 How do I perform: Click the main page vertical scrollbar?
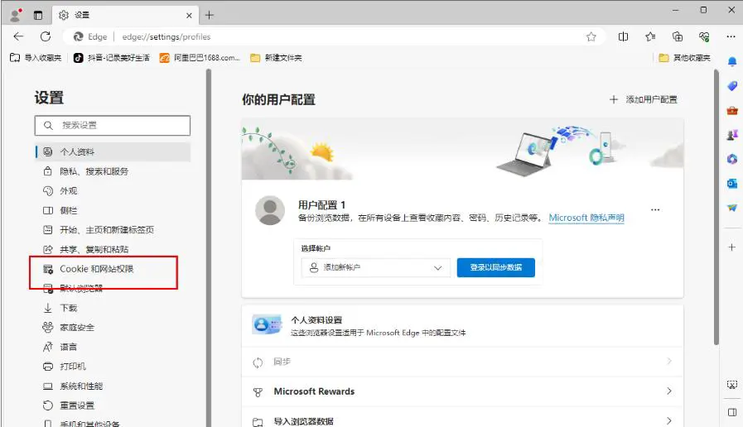(x=716, y=208)
